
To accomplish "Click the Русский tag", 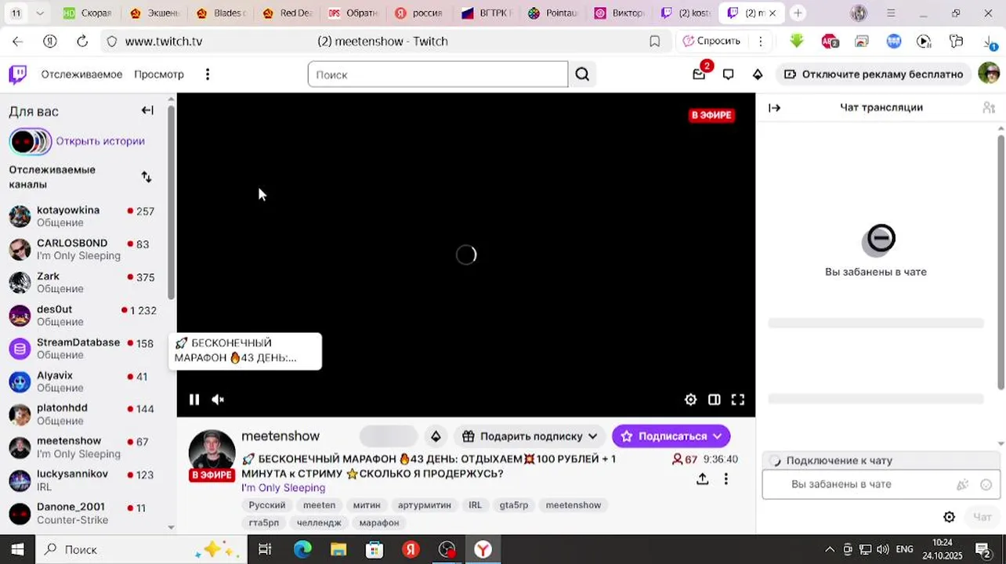I will (267, 505).
